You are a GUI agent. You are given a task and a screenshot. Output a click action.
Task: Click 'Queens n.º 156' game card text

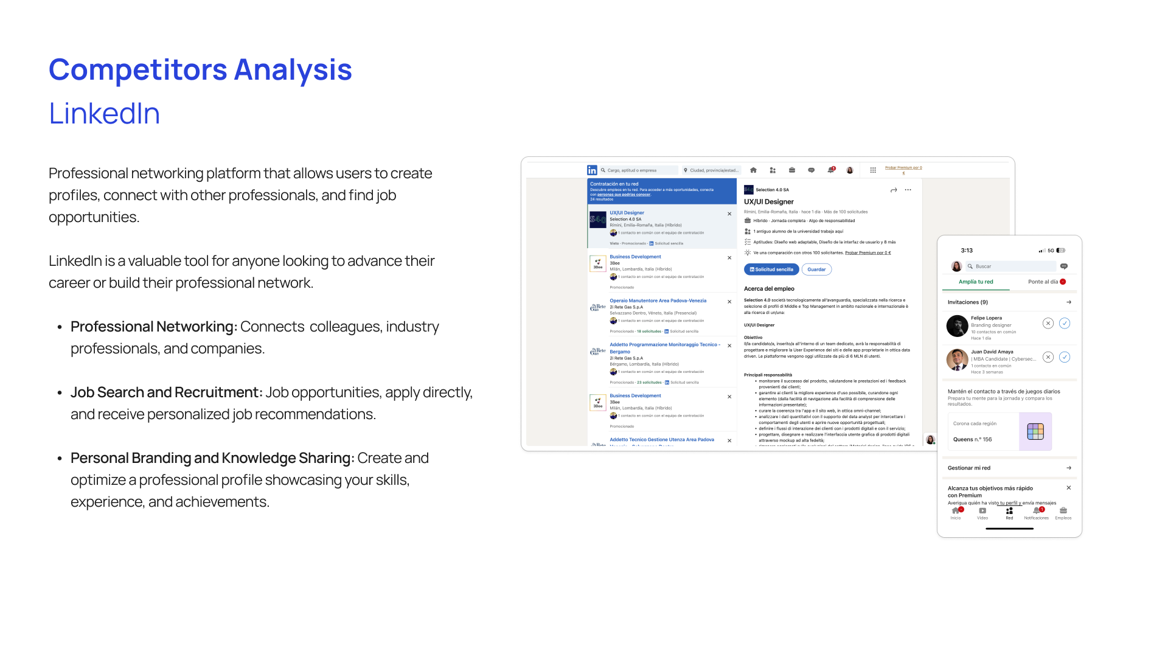pyautogui.click(x=972, y=439)
